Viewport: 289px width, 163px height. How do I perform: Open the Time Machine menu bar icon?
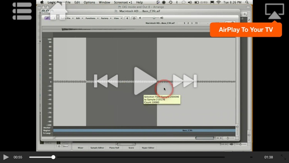[x=170, y=2]
